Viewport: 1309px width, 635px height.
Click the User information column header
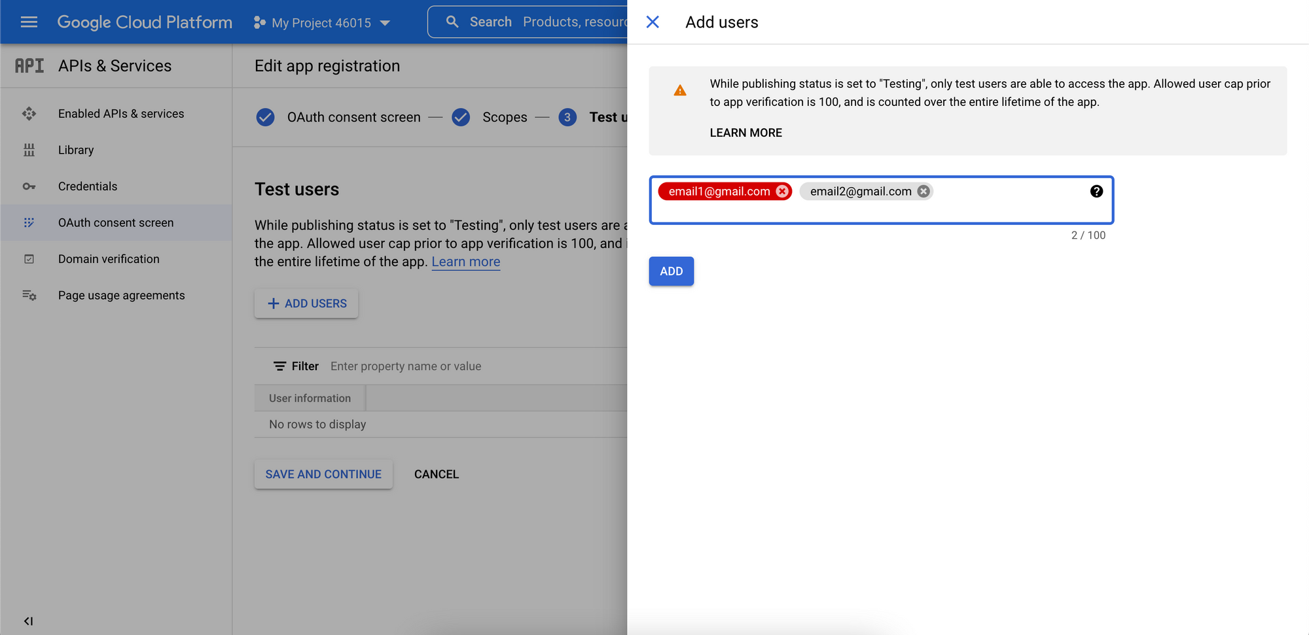(x=310, y=398)
